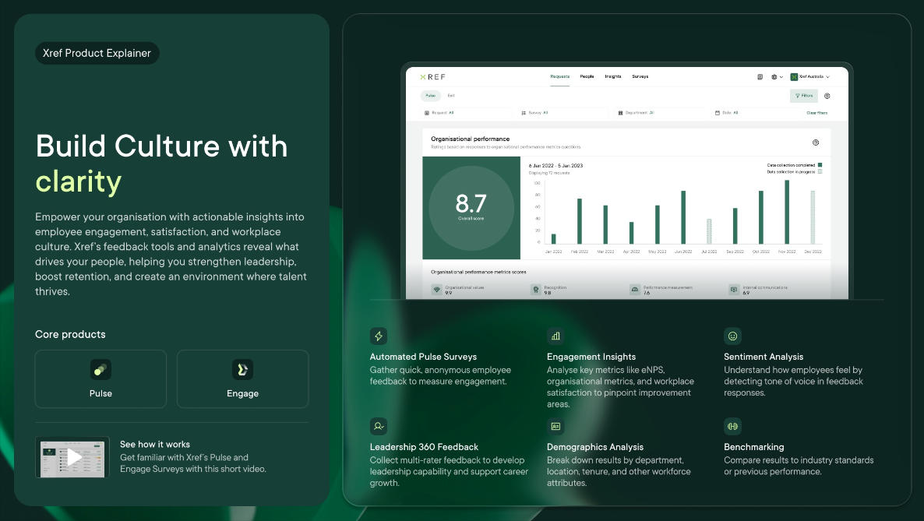This screenshot has width=924, height=521.
Task: Click the Performance measurement gauge icon
Action: coord(635,290)
